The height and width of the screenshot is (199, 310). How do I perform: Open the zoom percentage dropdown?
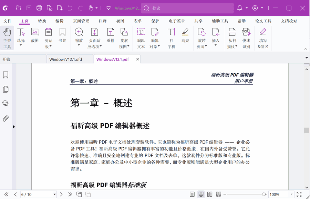[x=291, y=195]
